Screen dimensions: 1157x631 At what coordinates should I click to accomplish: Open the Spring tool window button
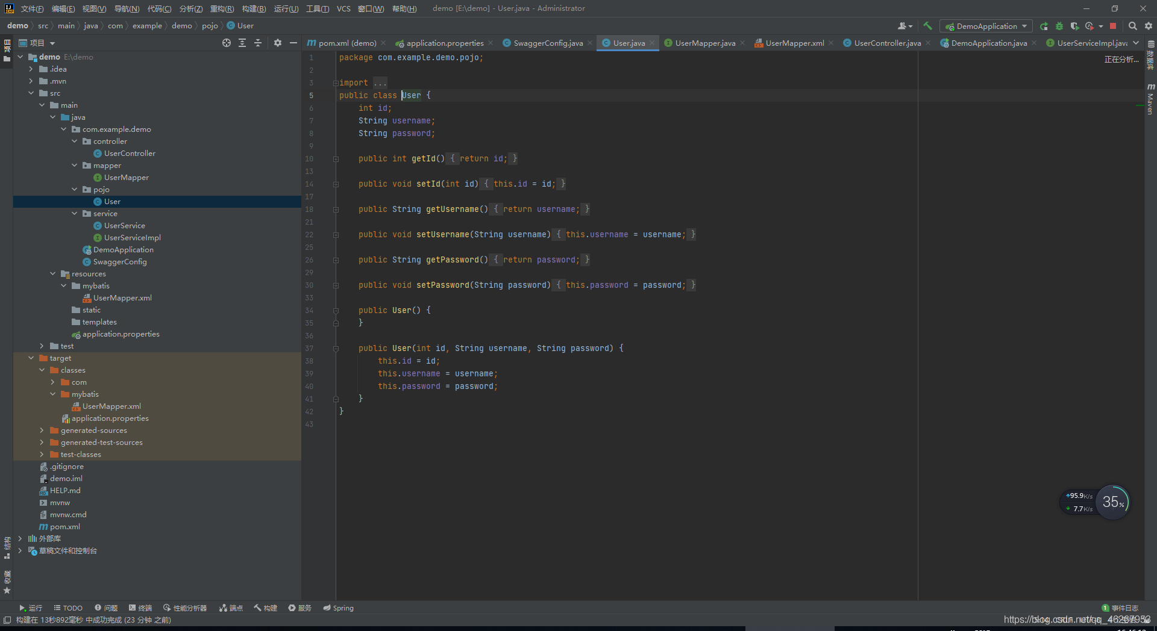tap(338, 608)
